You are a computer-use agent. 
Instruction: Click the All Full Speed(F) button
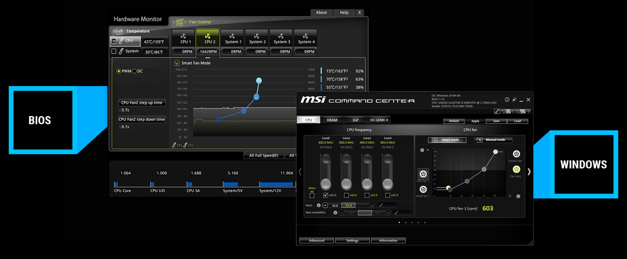point(263,155)
